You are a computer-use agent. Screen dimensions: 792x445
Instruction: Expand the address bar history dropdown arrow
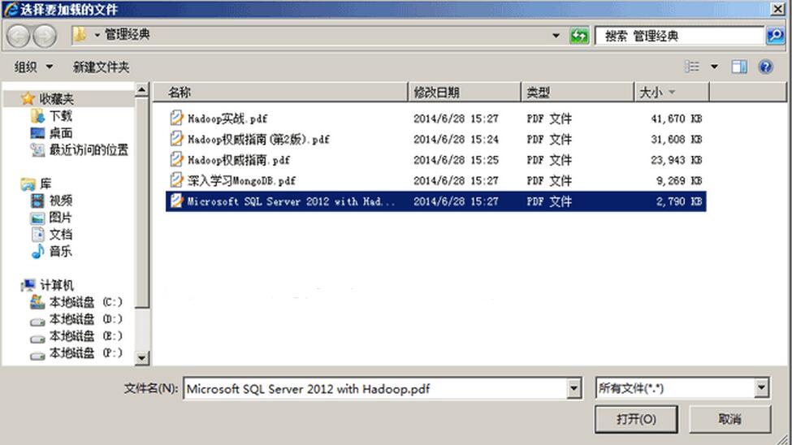(556, 36)
